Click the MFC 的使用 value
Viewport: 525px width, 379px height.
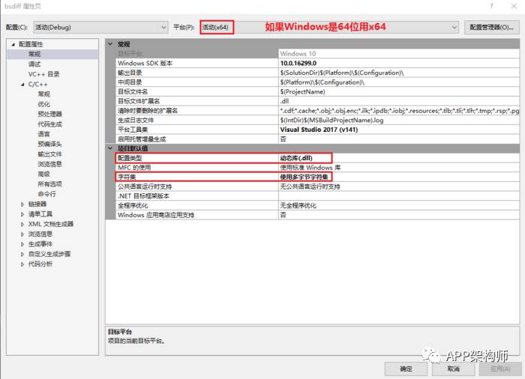click(399, 167)
